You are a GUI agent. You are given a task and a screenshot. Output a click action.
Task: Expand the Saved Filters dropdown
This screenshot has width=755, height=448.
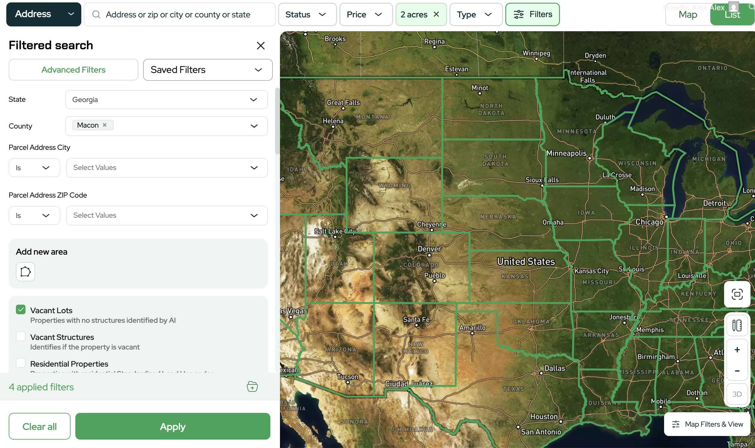(x=208, y=70)
